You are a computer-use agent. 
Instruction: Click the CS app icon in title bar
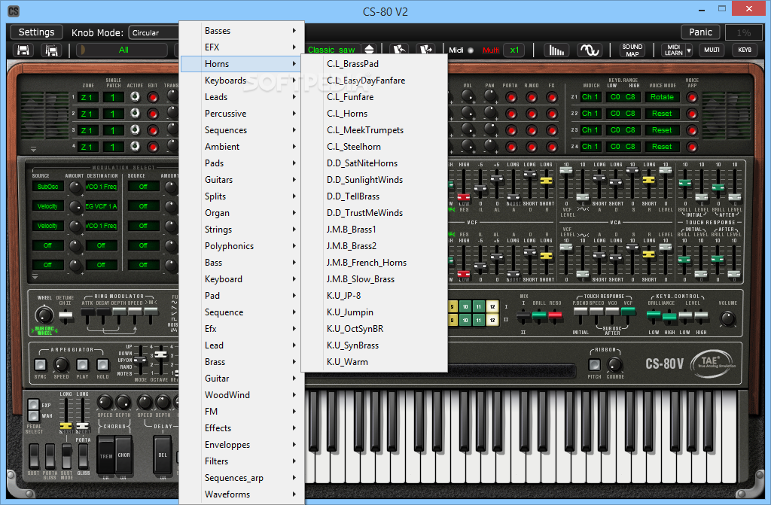click(x=14, y=11)
